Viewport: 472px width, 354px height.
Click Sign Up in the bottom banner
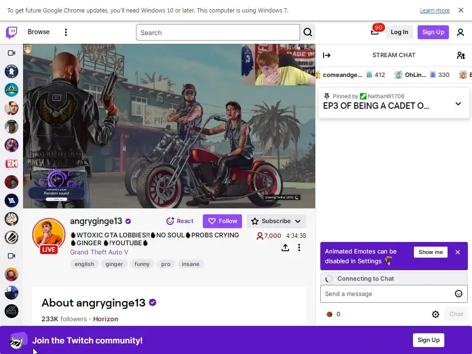pos(428,340)
